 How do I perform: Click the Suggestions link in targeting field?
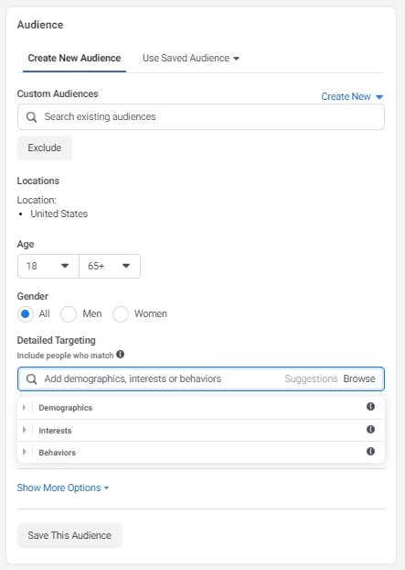tap(311, 378)
